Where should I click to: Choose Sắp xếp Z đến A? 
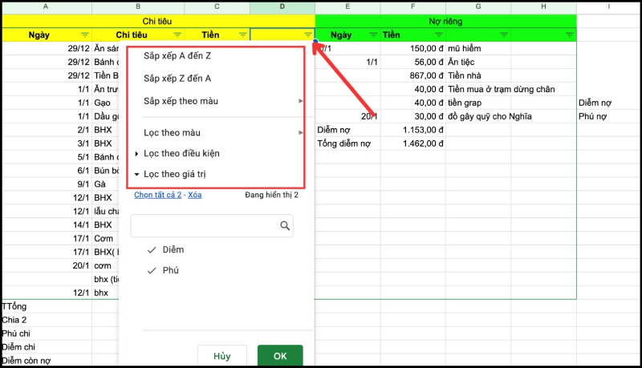pyautogui.click(x=177, y=79)
